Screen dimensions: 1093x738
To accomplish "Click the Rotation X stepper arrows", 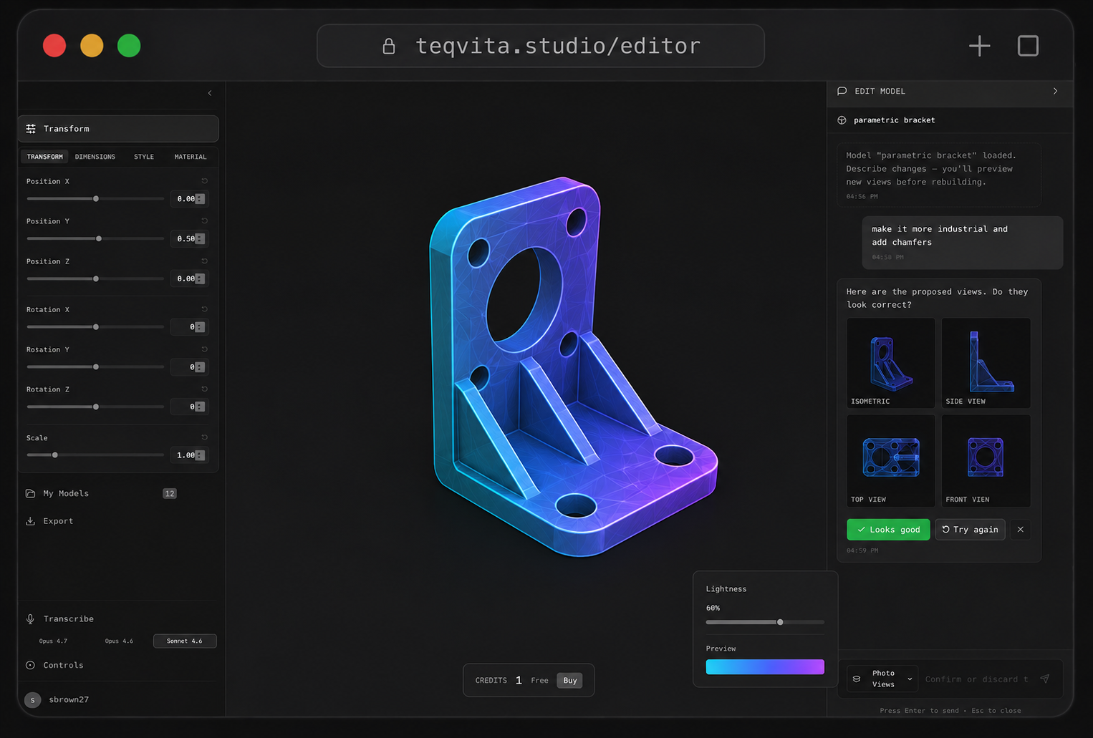I will click(x=200, y=327).
